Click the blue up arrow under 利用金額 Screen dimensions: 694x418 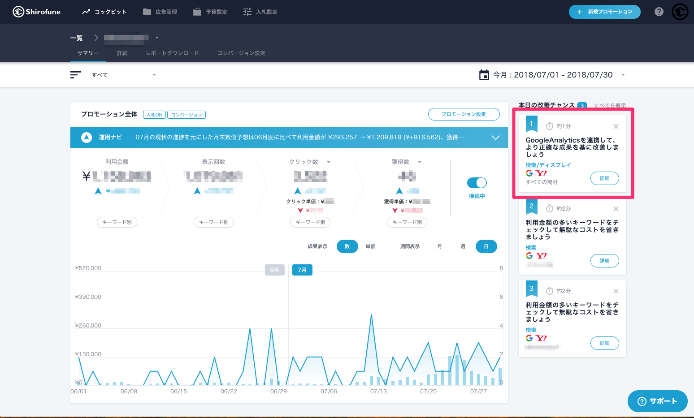(x=98, y=191)
